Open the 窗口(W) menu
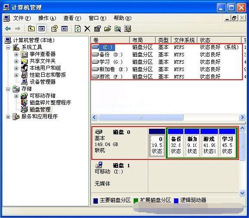This screenshot has width=249, height=218. click(97, 18)
